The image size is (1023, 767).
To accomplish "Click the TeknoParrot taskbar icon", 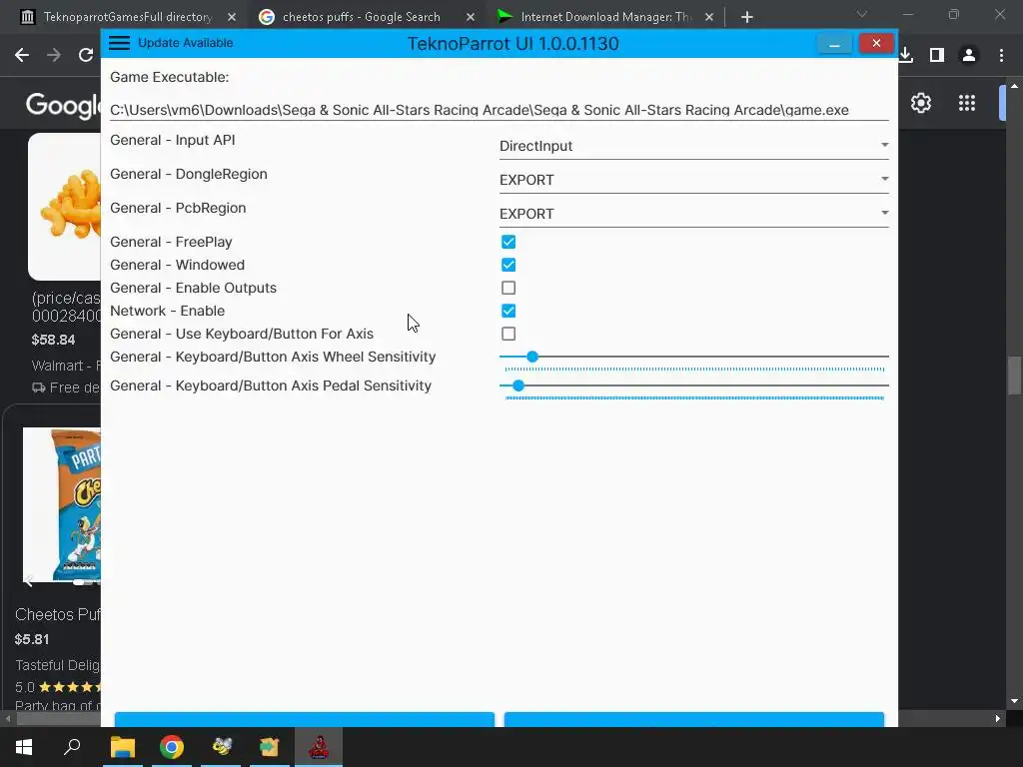I will click(x=319, y=747).
